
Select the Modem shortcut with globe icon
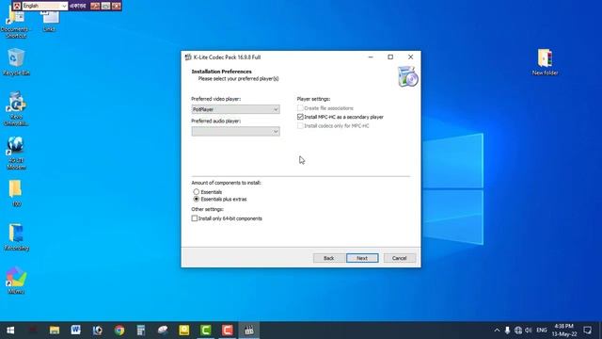[16, 153]
